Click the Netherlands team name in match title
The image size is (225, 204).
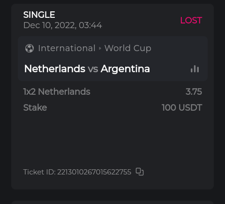coord(55,69)
